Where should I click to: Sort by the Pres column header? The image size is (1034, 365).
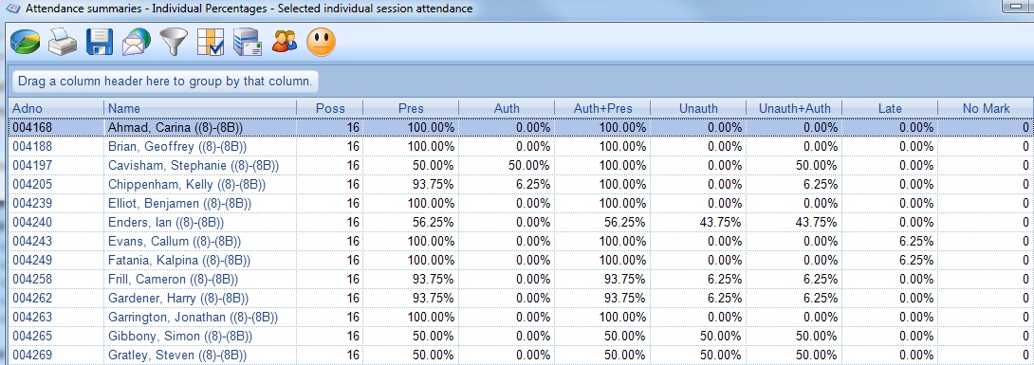(x=411, y=108)
